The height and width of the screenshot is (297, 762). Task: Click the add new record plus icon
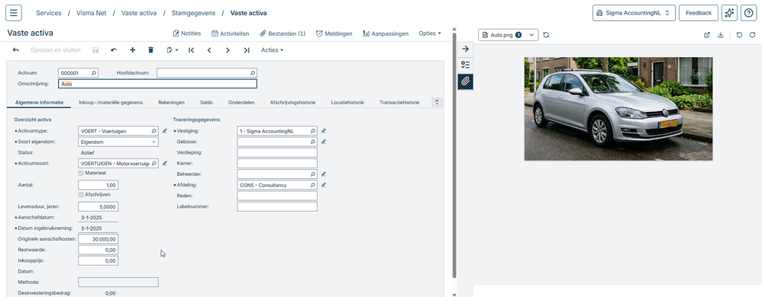pos(132,50)
